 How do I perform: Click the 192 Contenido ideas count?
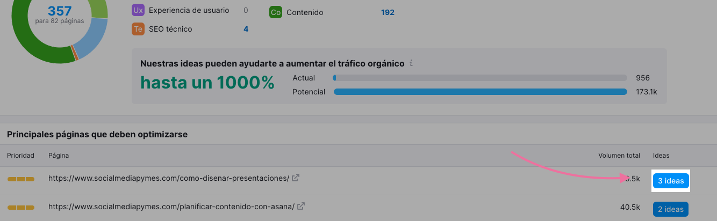(x=388, y=12)
